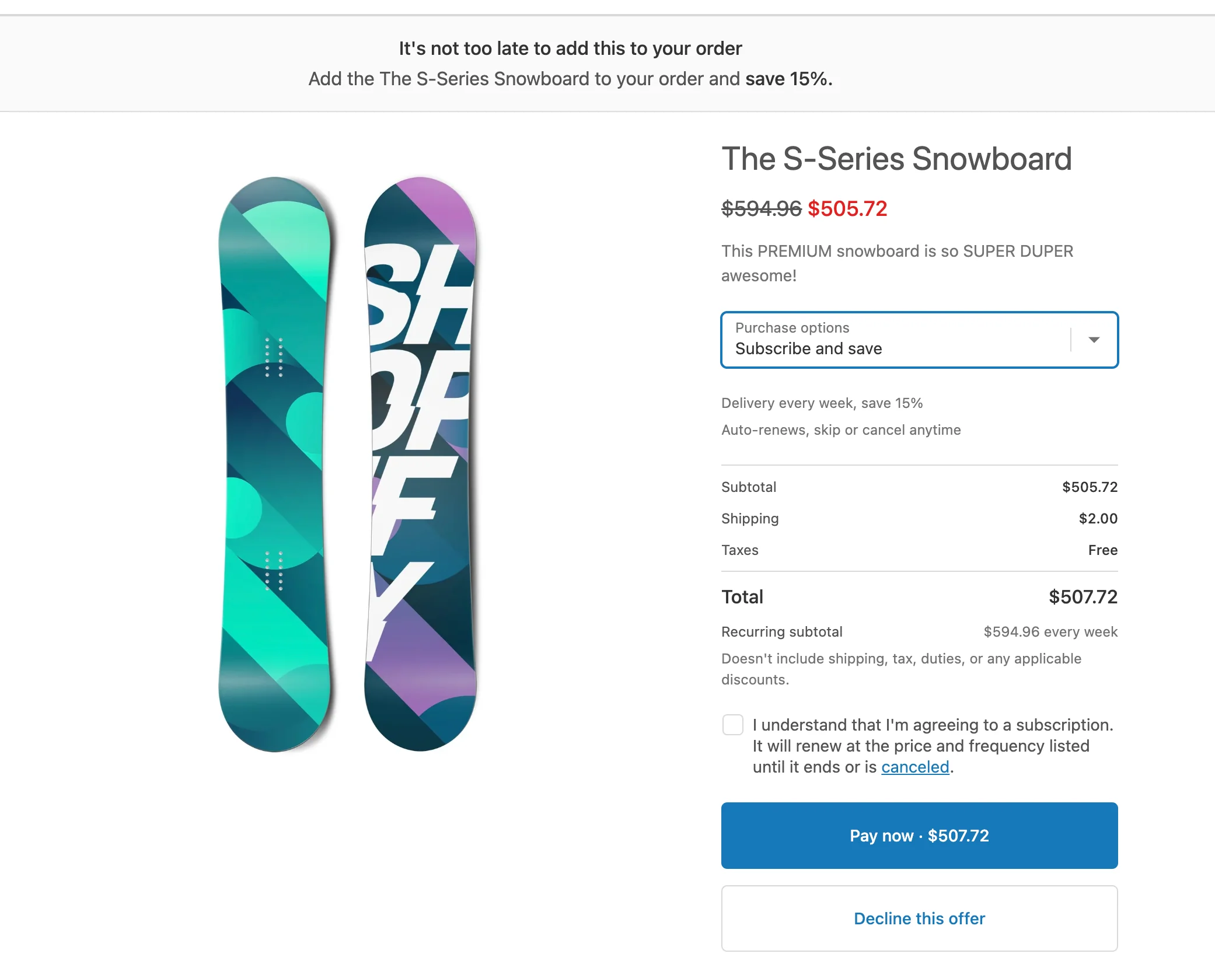
Task: Click the dropdown chevron arrow
Action: 1095,340
